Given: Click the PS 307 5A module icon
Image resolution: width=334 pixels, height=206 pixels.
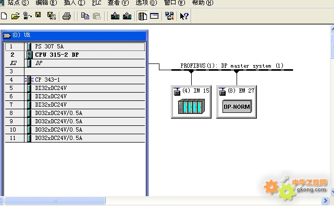Looking at the screenshot, I should coord(29,46).
